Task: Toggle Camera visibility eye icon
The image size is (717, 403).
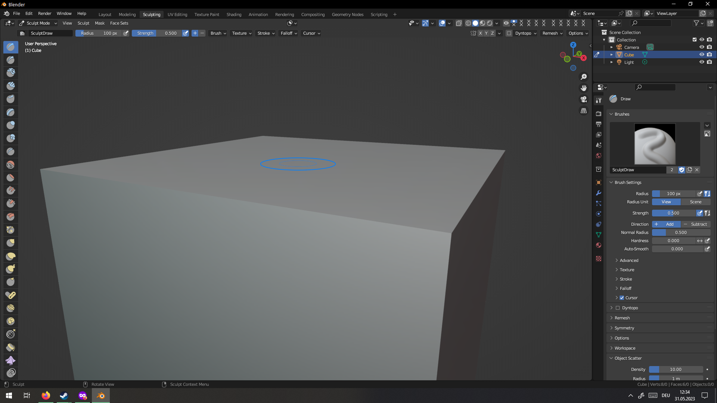Action: [702, 47]
